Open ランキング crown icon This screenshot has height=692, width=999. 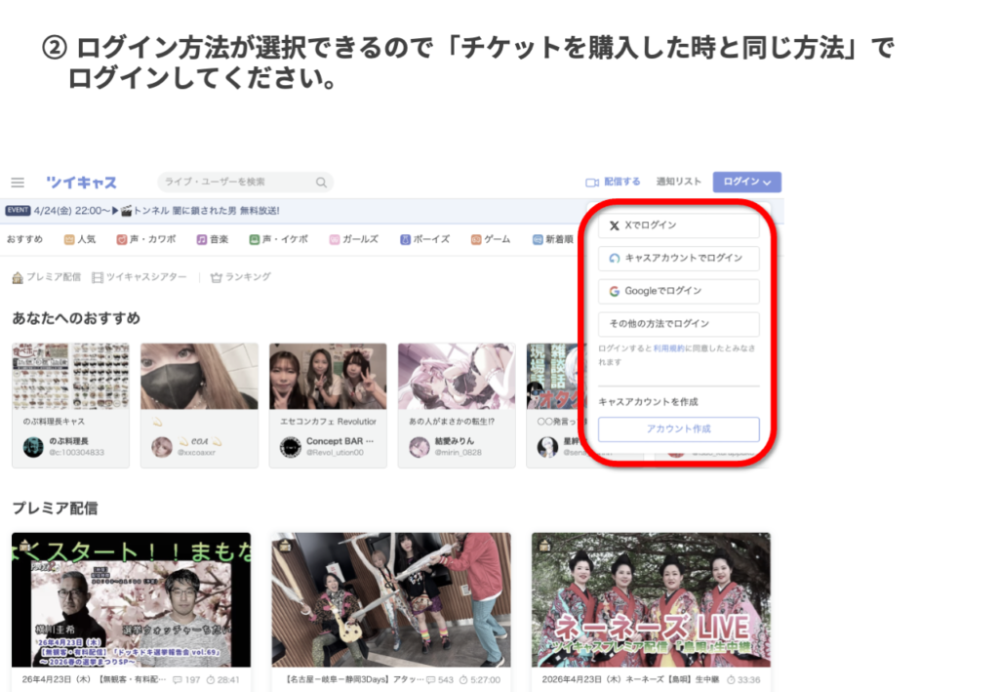217,277
